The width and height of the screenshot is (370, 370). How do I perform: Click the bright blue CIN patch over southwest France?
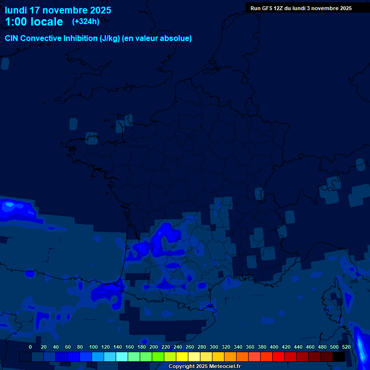pos(164,236)
